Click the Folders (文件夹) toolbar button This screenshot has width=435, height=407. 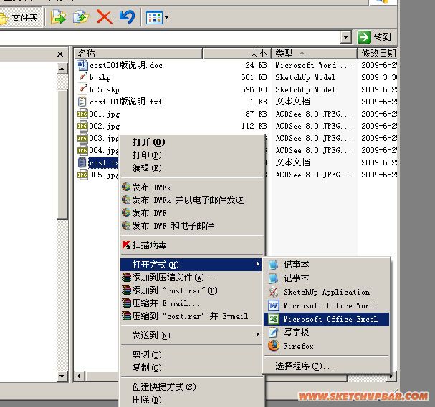[x=19, y=18]
